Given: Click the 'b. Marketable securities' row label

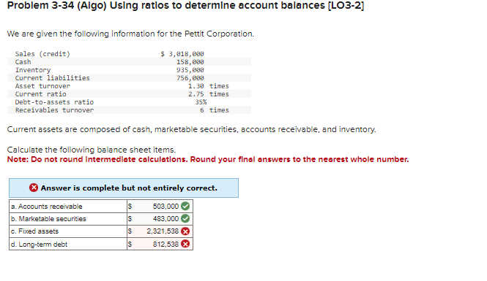Looking at the screenshot, I should [x=48, y=219].
